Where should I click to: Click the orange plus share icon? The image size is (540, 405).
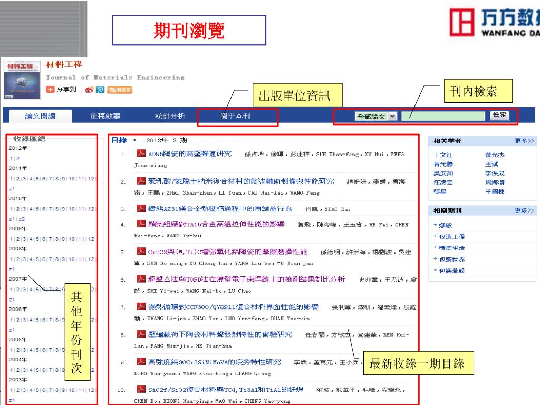pyautogui.click(x=50, y=90)
